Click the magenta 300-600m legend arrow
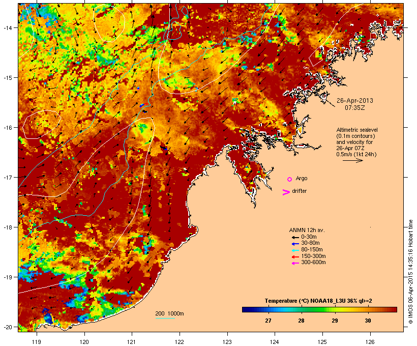The height and width of the screenshot is (346, 417). coord(295,263)
